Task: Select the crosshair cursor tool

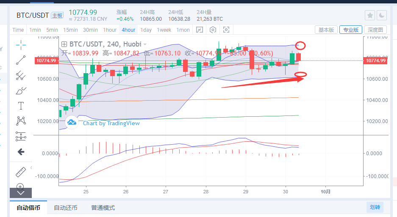Action: pos(21,45)
